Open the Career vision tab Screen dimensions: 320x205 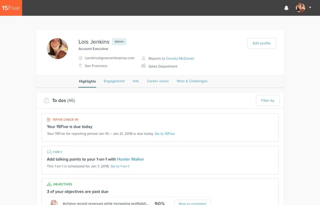(158, 81)
